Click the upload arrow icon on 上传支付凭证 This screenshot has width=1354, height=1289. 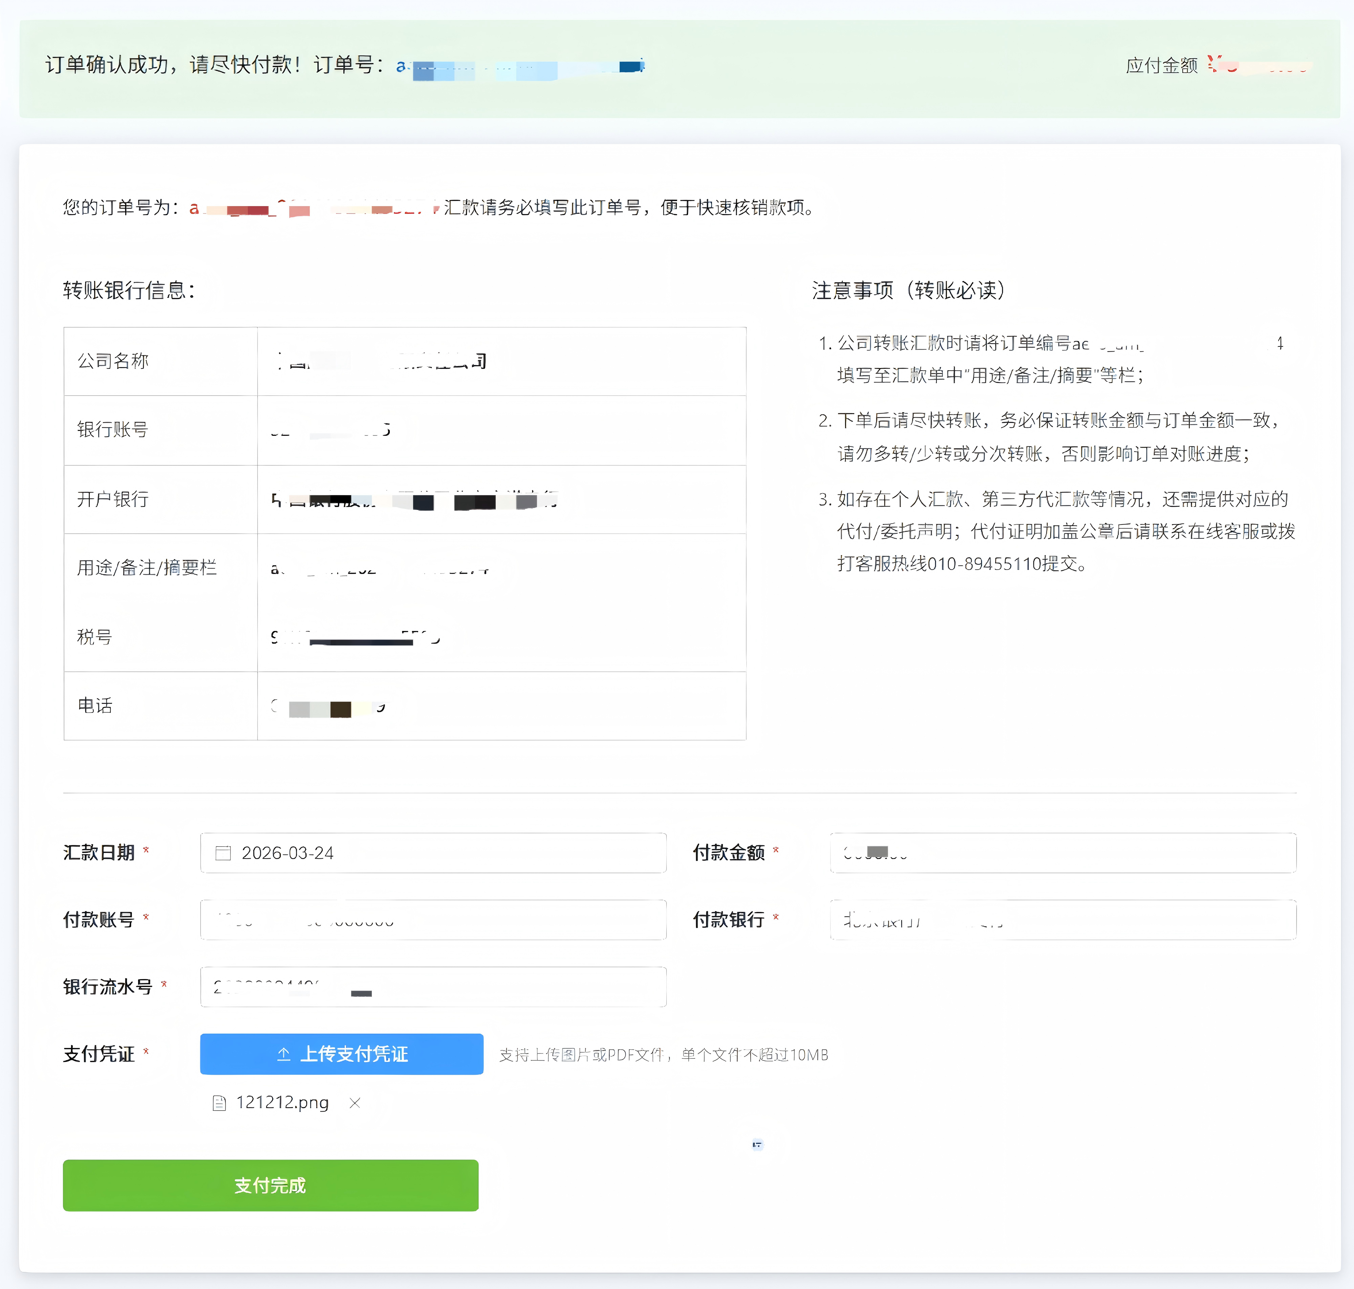point(283,1054)
